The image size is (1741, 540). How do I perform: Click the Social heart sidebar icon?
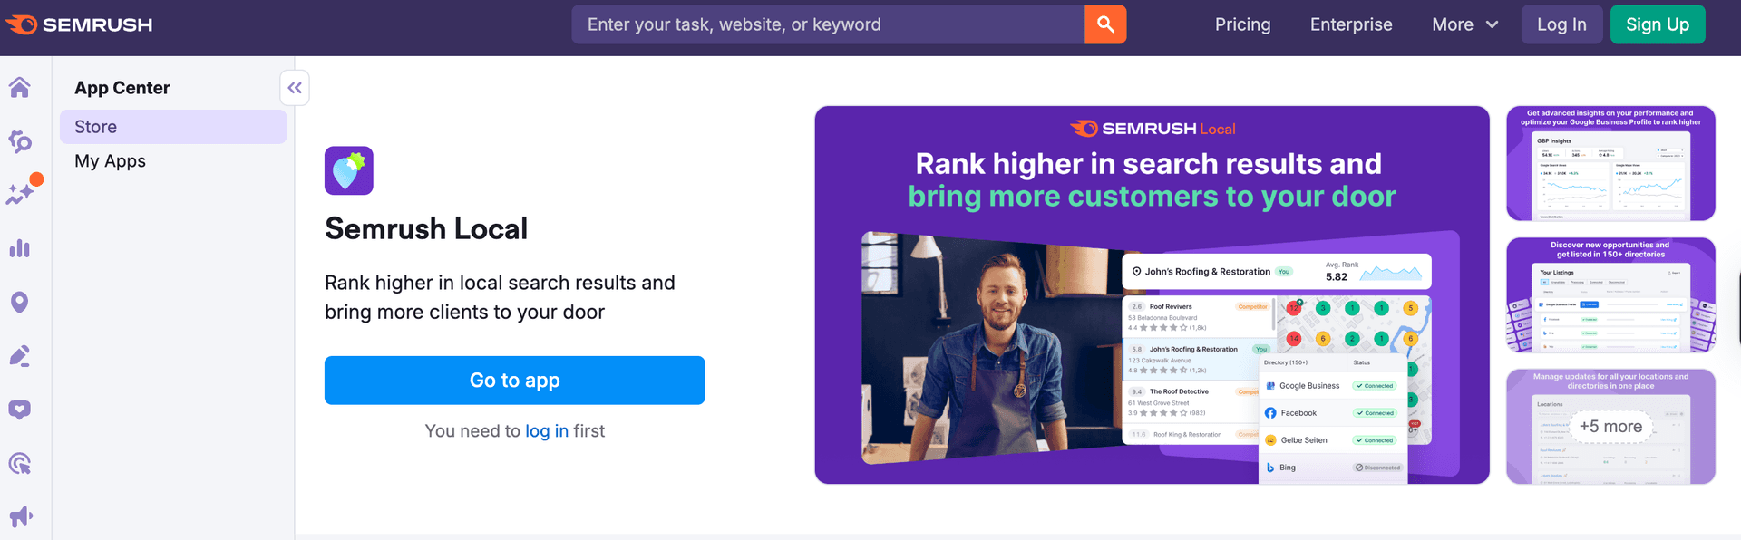click(x=21, y=410)
